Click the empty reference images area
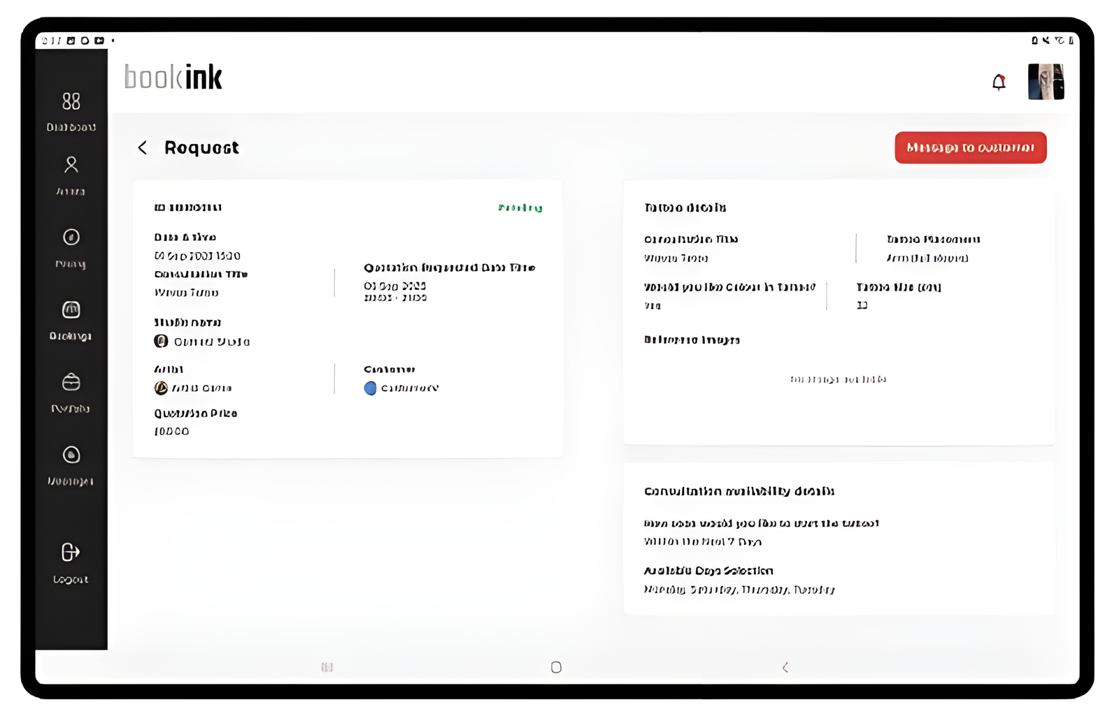Image resolution: width=1119 pixels, height=716 pixels. [x=838, y=379]
